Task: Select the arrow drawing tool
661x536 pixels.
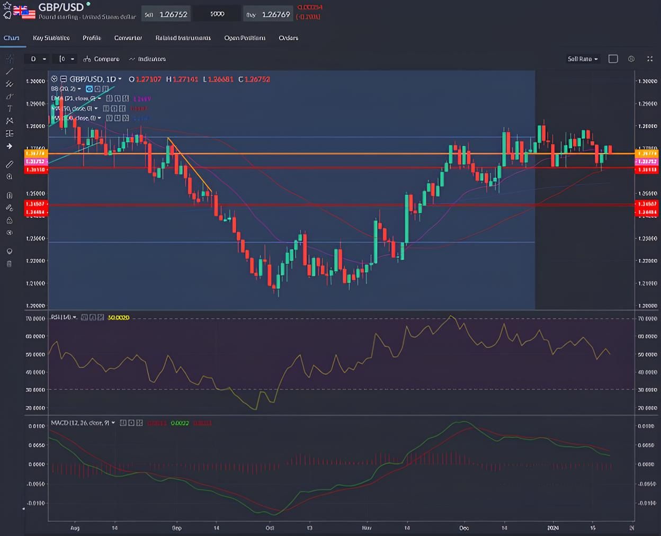Action: 9,146
